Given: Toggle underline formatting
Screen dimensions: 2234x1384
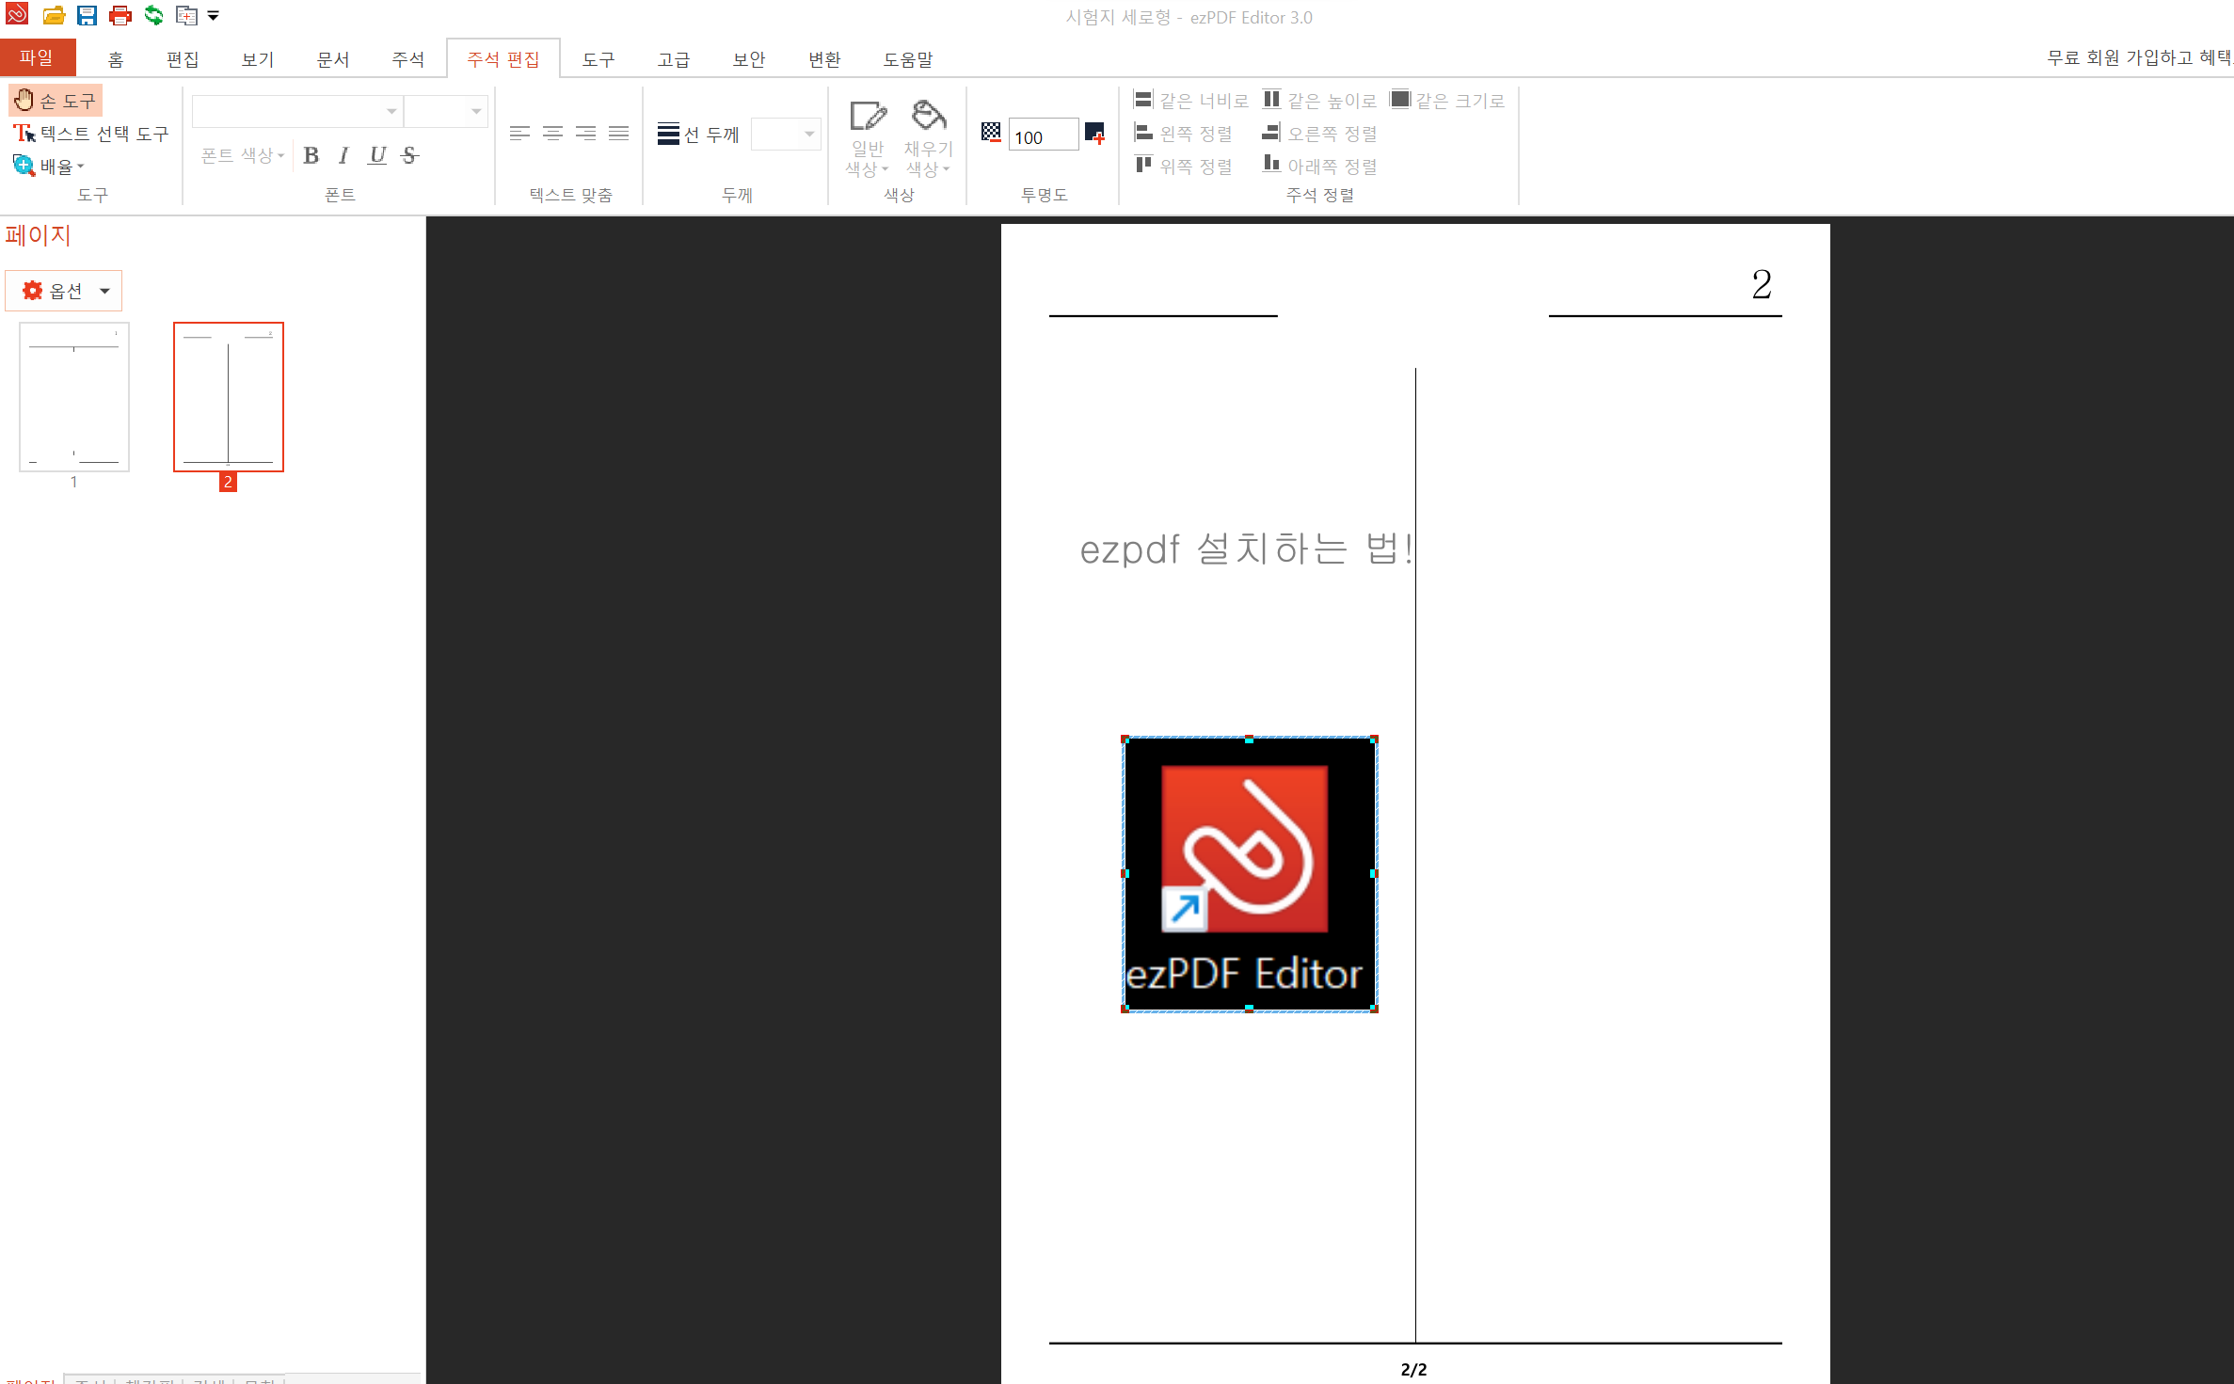Looking at the screenshot, I should pos(377,155).
